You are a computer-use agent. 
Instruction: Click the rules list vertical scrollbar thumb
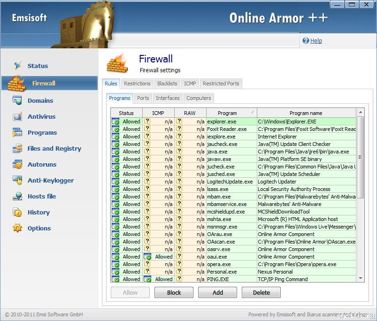click(361, 157)
